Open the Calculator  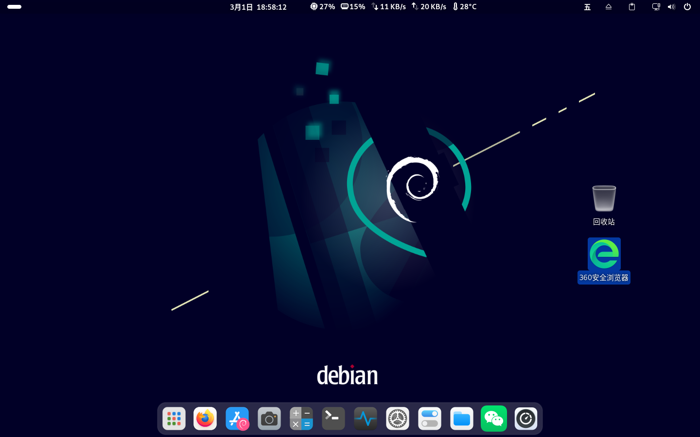(x=301, y=418)
